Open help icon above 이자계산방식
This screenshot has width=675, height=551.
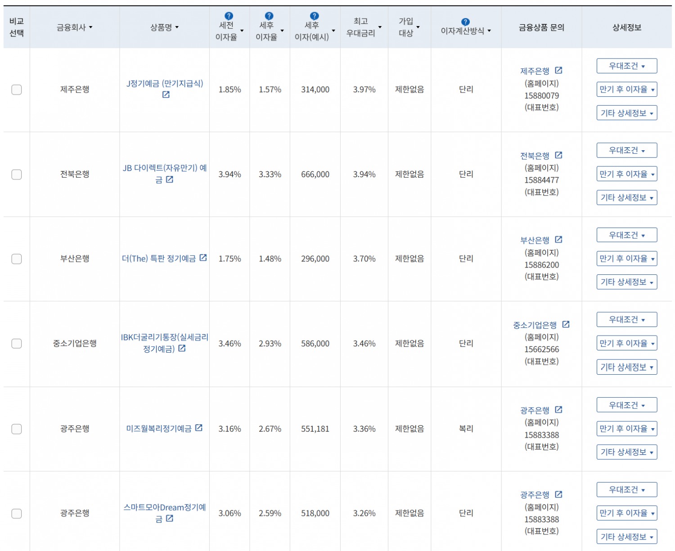pyautogui.click(x=465, y=22)
